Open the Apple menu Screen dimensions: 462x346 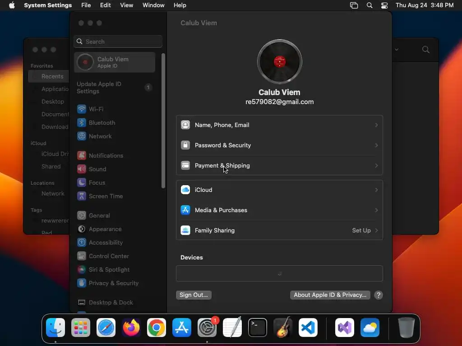[x=12, y=5]
